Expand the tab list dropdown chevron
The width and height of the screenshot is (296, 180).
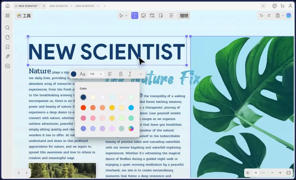pyautogui.click(x=263, y=6)
